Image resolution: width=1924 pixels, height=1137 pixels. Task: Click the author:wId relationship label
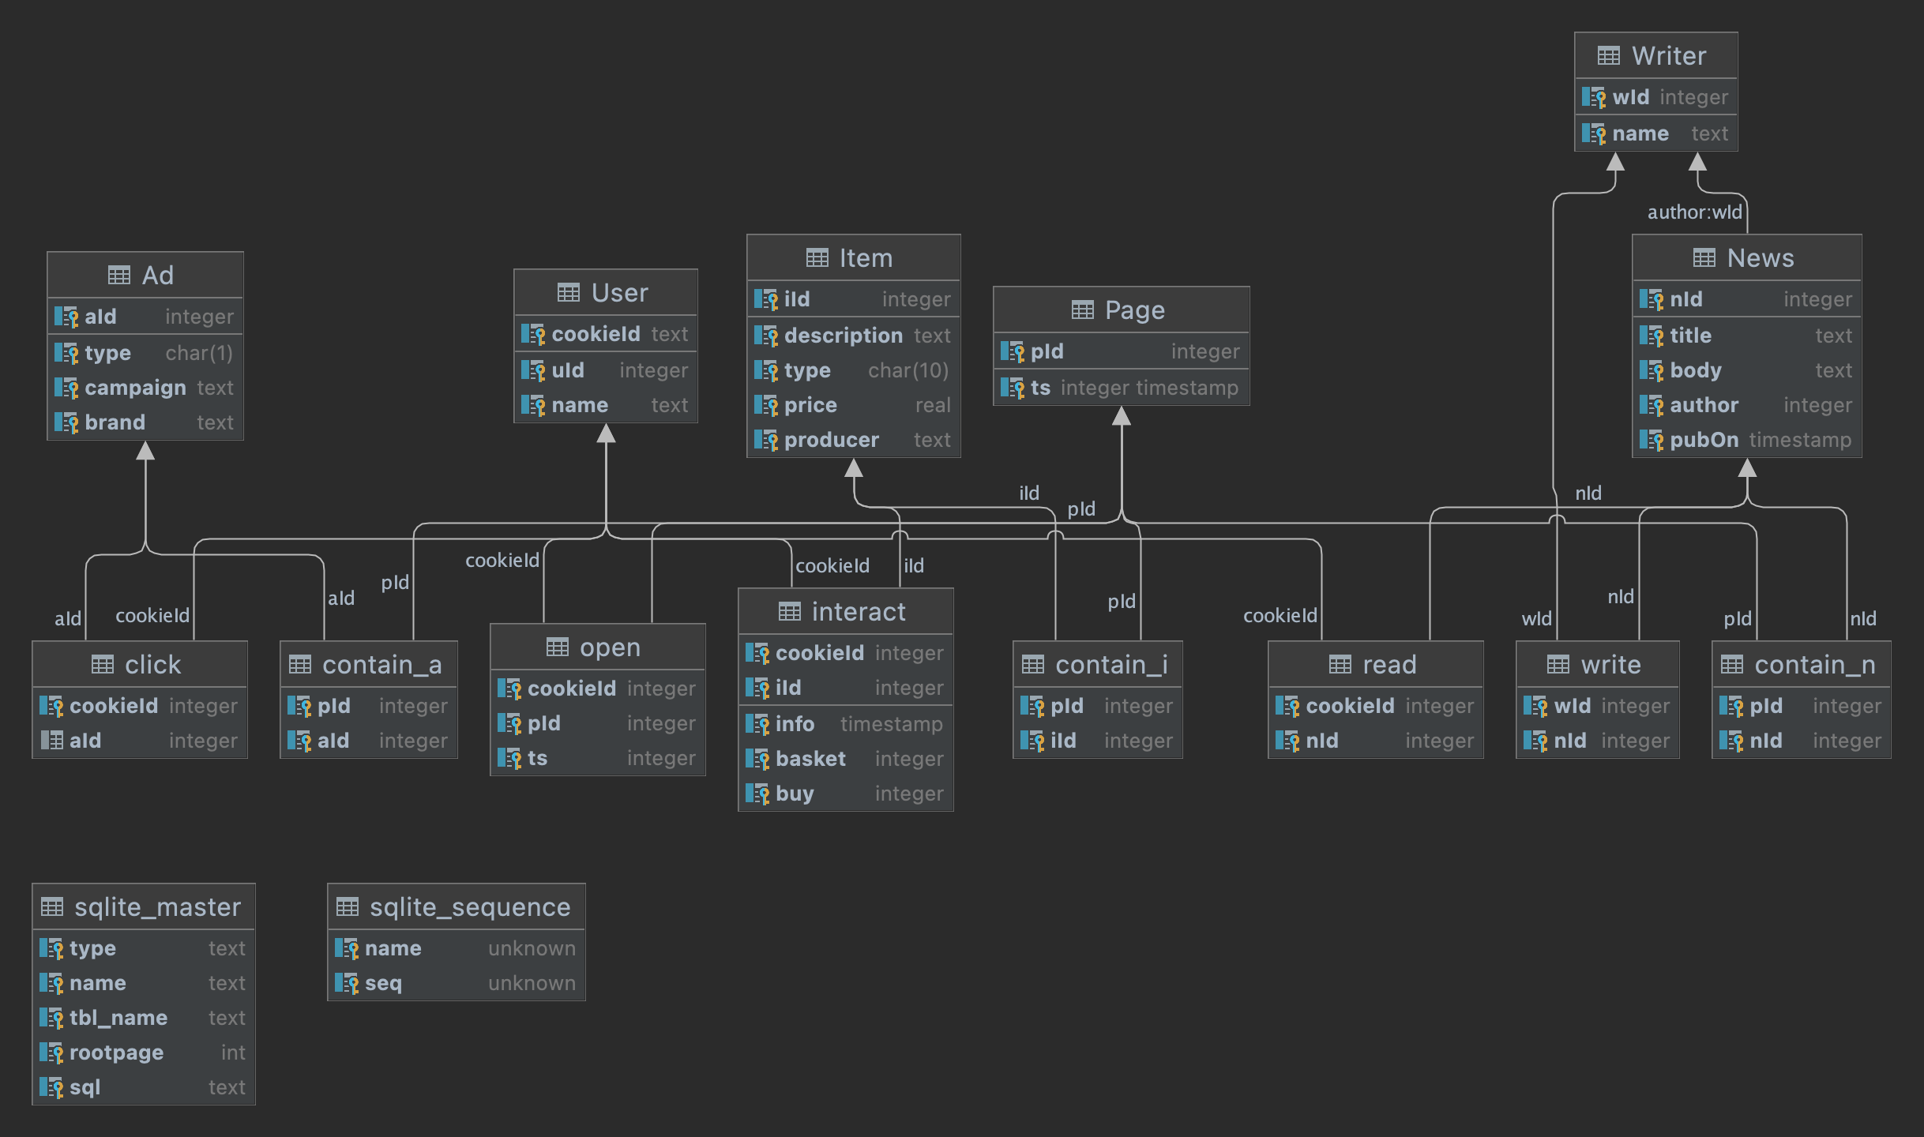coord(1694,212)
